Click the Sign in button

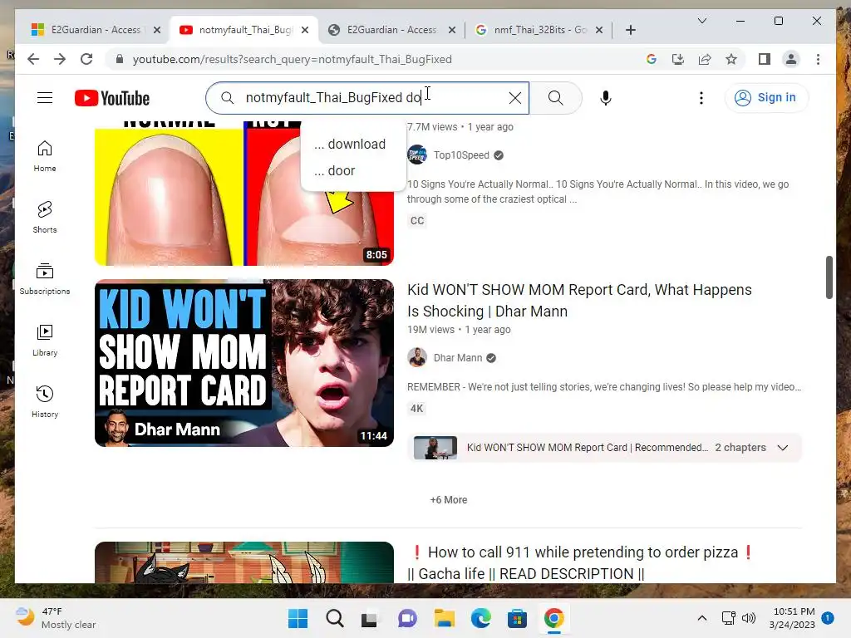tap(766, 98)
